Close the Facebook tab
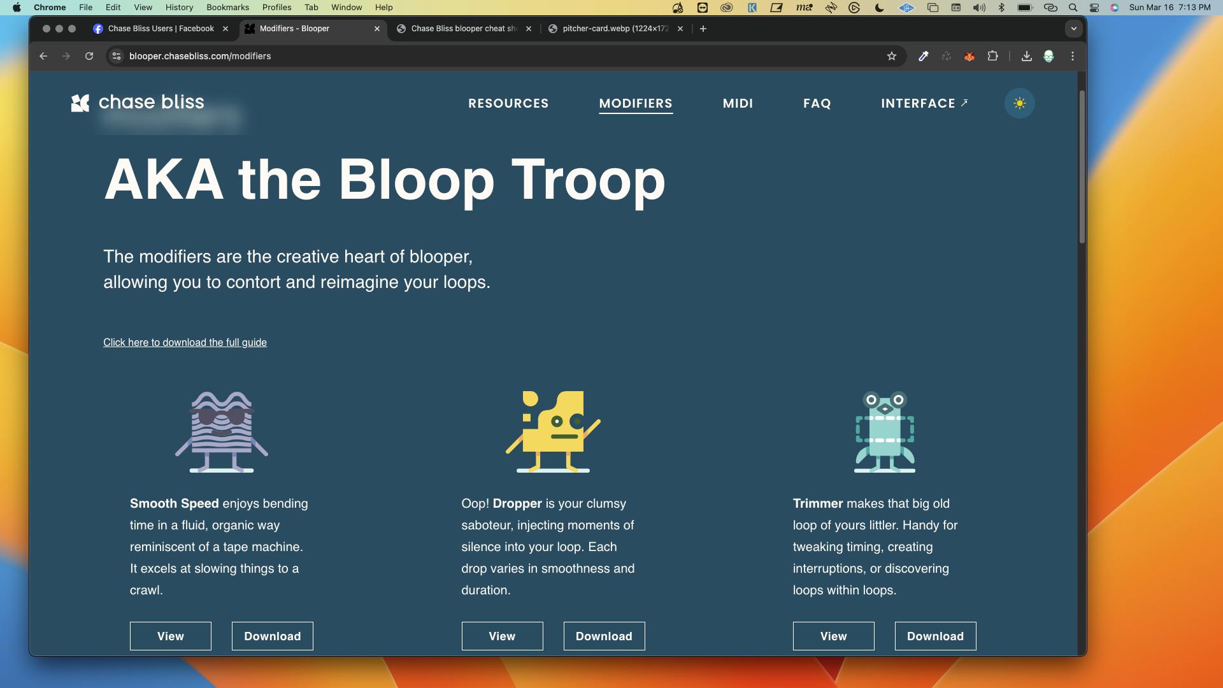 [x=225, y=29]
